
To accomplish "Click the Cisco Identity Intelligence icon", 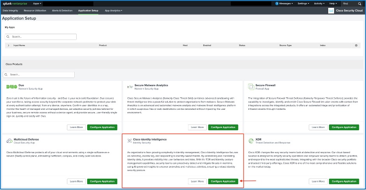I will (x=130, y=141).
